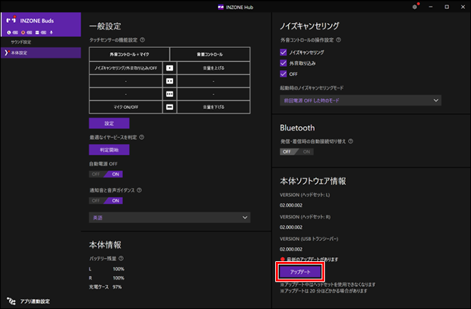
Task: Click the マイク ON/OFF table cell
Action: [126, 107]
